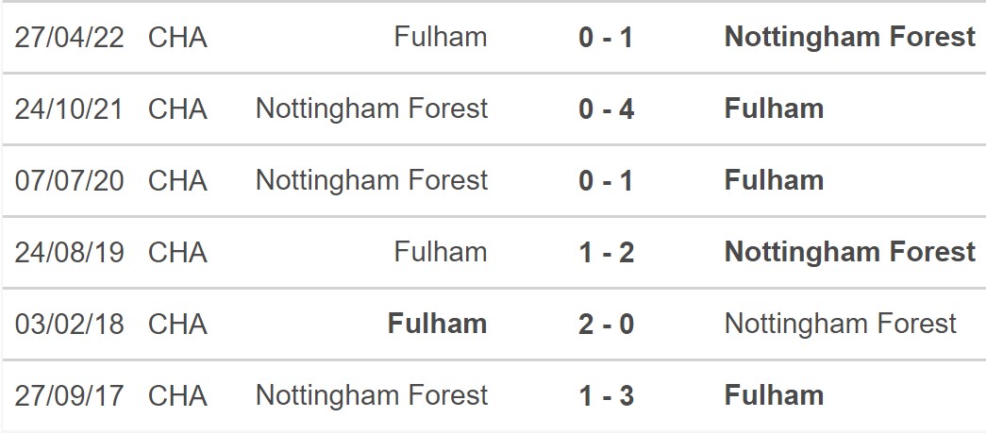The height and width of the screenshot is (434, 986).
Task: Click the 1 - 2 score
Action: click(x=607, y=252)
